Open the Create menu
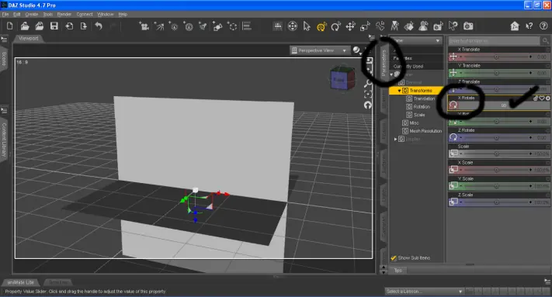Image resolution: width=552 pixels, height=297 pixels. tap(32, 15)
